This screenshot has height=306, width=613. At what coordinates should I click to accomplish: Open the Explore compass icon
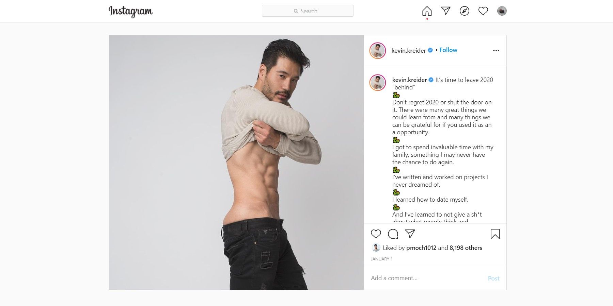click(x=465, y=11)
